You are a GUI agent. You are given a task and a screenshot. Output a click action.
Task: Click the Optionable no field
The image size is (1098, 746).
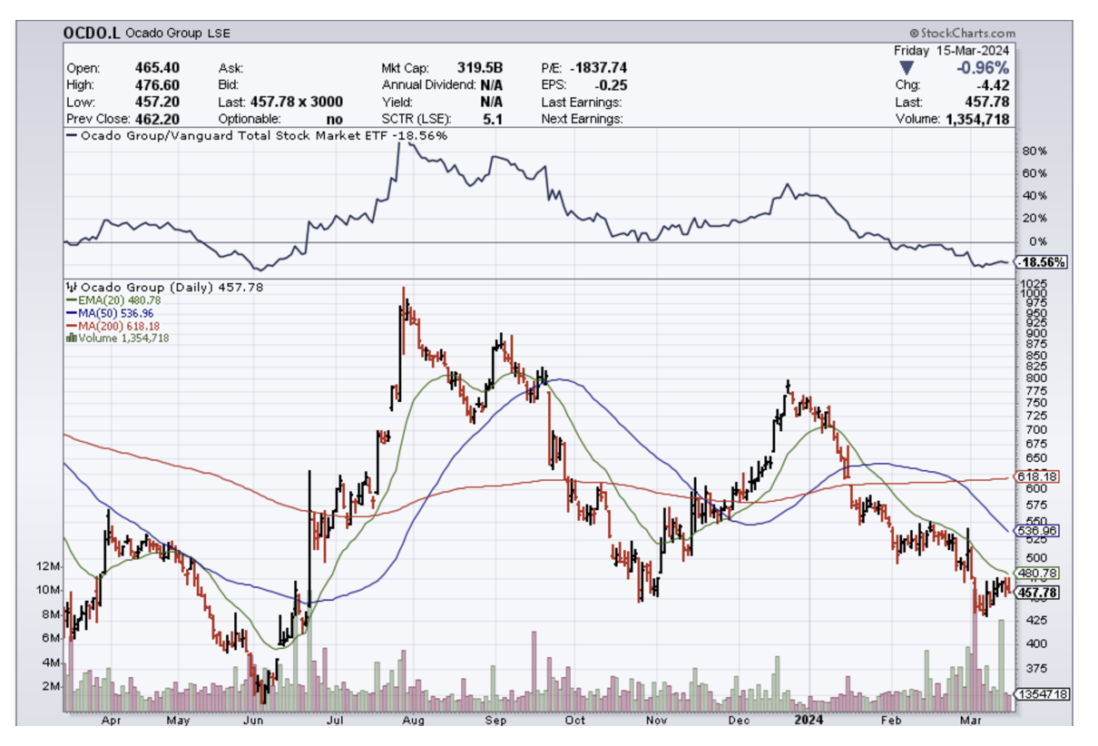pyautogui.click(x=280, y=119)
